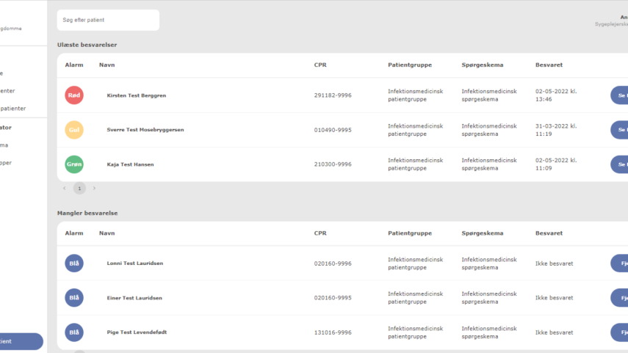
Task: Open Kaja Test Hansen's response button
Action: click(619, 164)
